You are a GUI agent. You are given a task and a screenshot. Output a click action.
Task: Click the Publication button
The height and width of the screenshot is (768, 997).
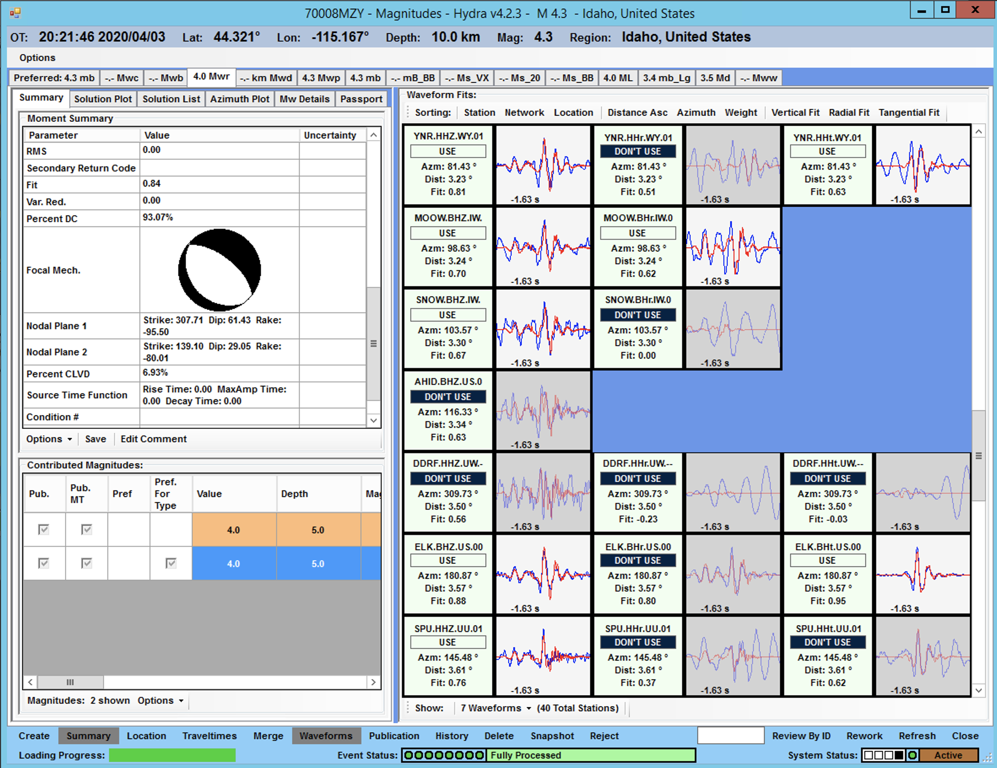[x=394, y=736]
